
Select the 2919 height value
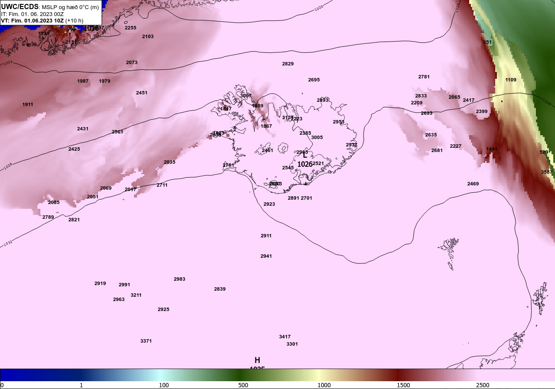coord(100,283)
